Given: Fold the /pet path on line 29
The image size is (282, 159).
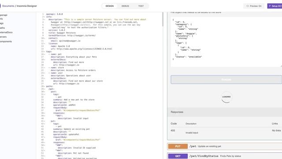Looking at the screenshot, I should (45, 89).
